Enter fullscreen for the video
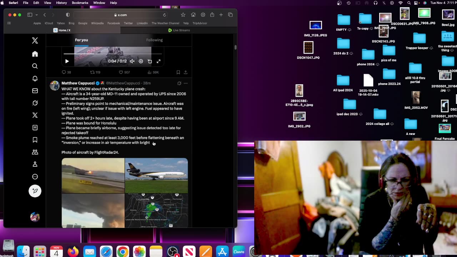This screenshot has height=257, width=457. click(159, 61)
